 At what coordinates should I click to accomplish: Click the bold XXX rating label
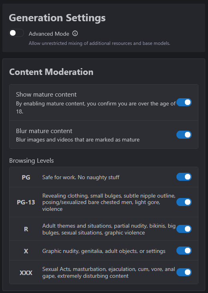coord(26,273)
